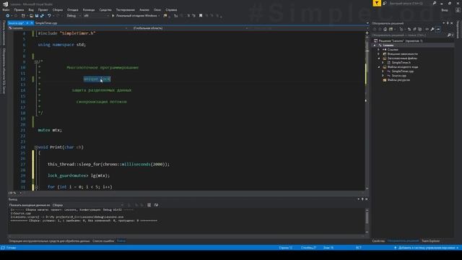The height and width of the screenshot is (260, 462).
Task: Switch to the SimpleTimer.cpp editor tab
Action: (46, 23)
